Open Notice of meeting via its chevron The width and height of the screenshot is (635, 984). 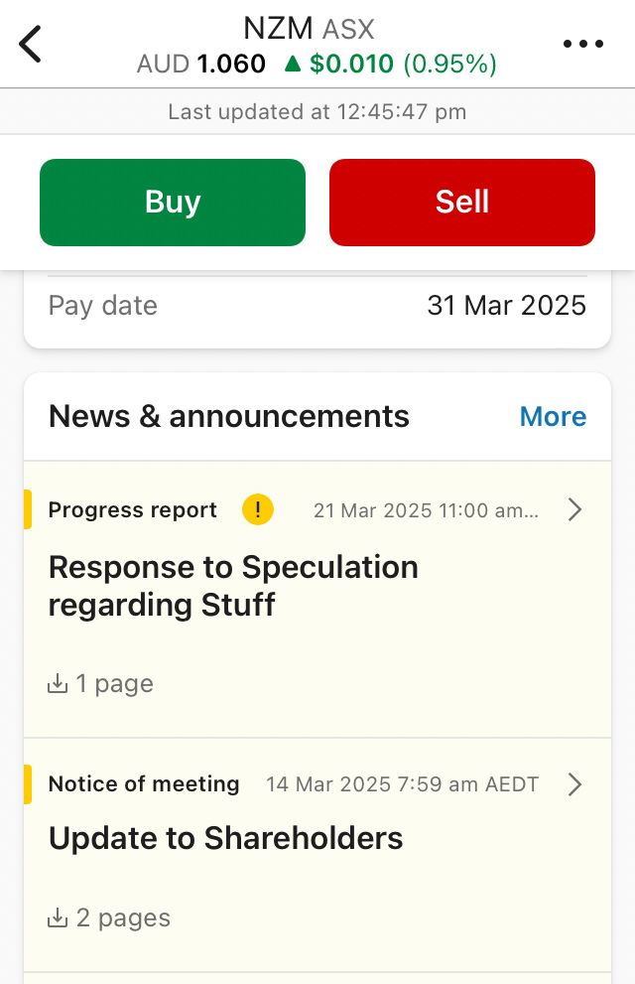pos(574,783)
